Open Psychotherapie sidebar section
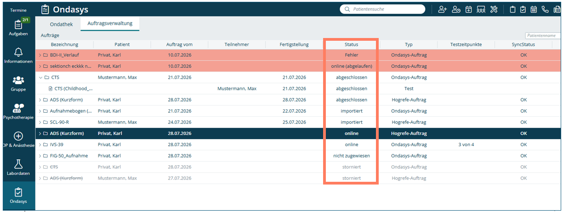The width and height of the screenshot is (563, 212). click(18, 111)
